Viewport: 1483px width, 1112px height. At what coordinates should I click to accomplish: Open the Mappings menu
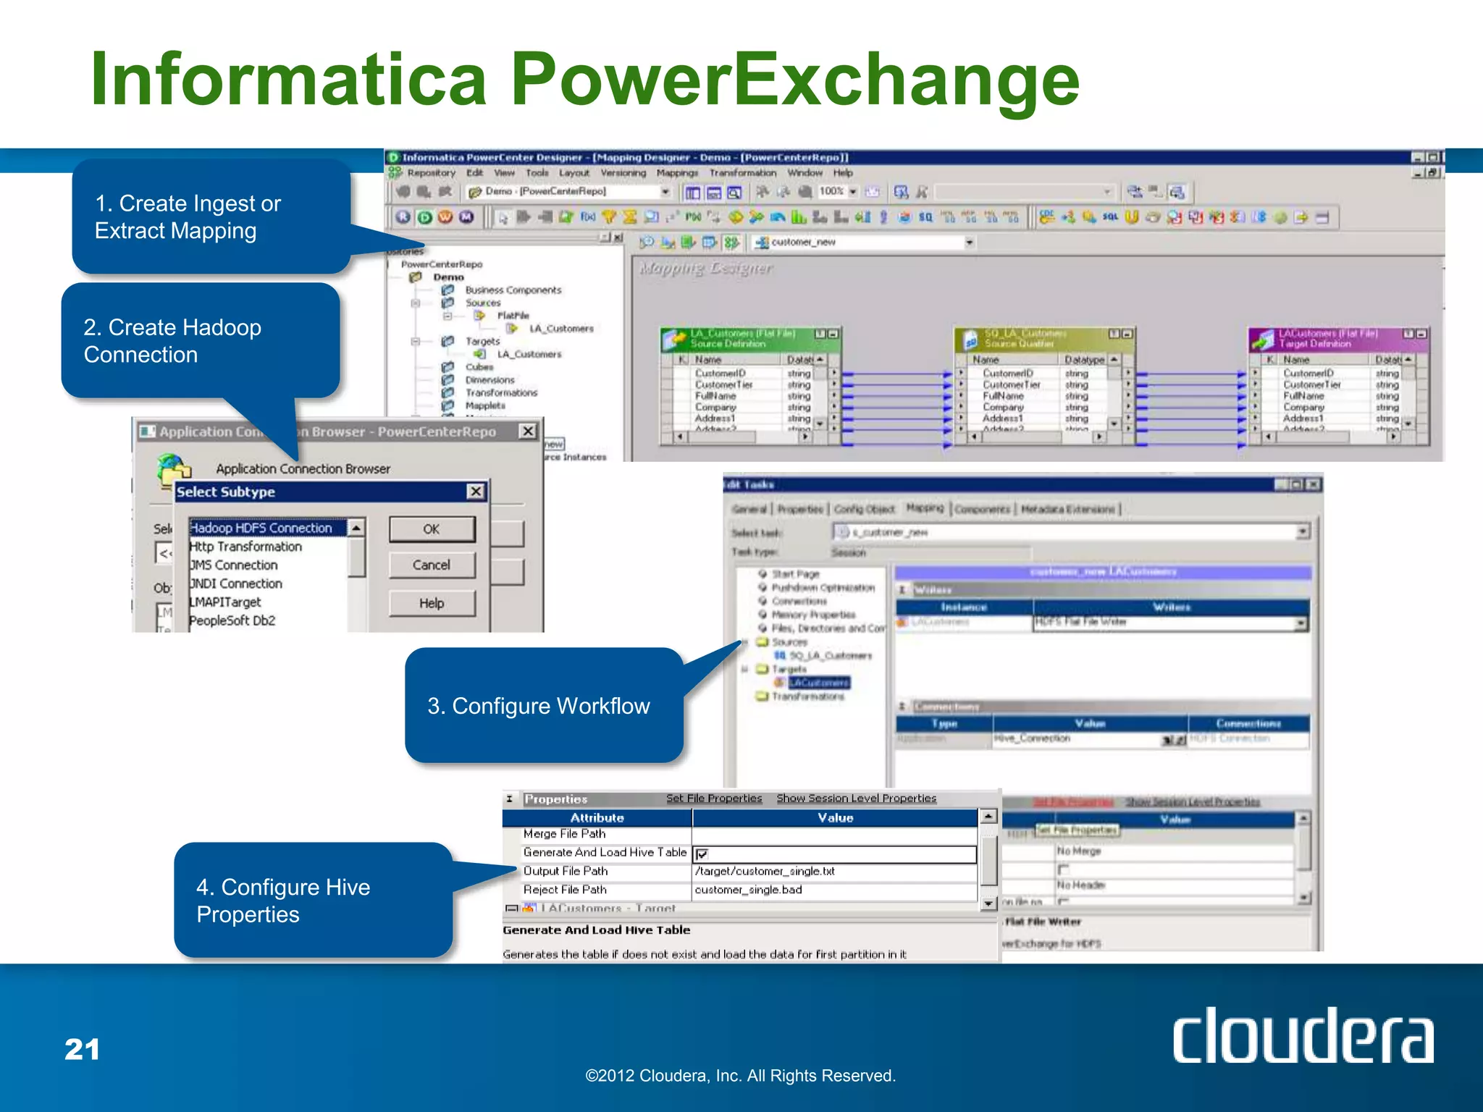pos(677,173)
